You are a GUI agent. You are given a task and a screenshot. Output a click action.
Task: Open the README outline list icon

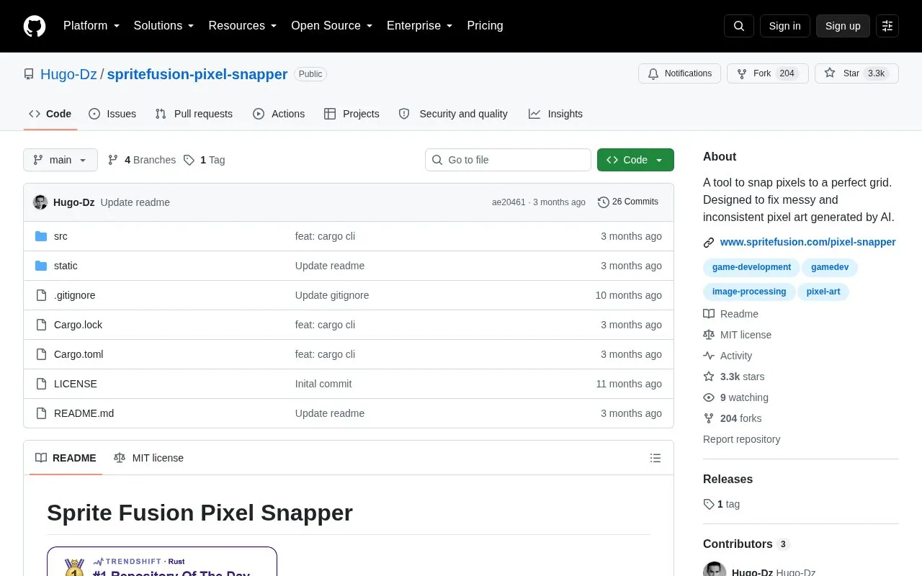(655, 458)
